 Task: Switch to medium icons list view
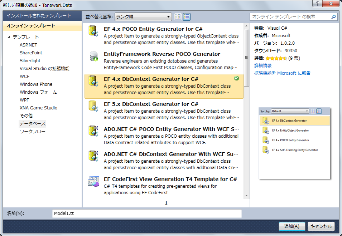coord(187,16)
